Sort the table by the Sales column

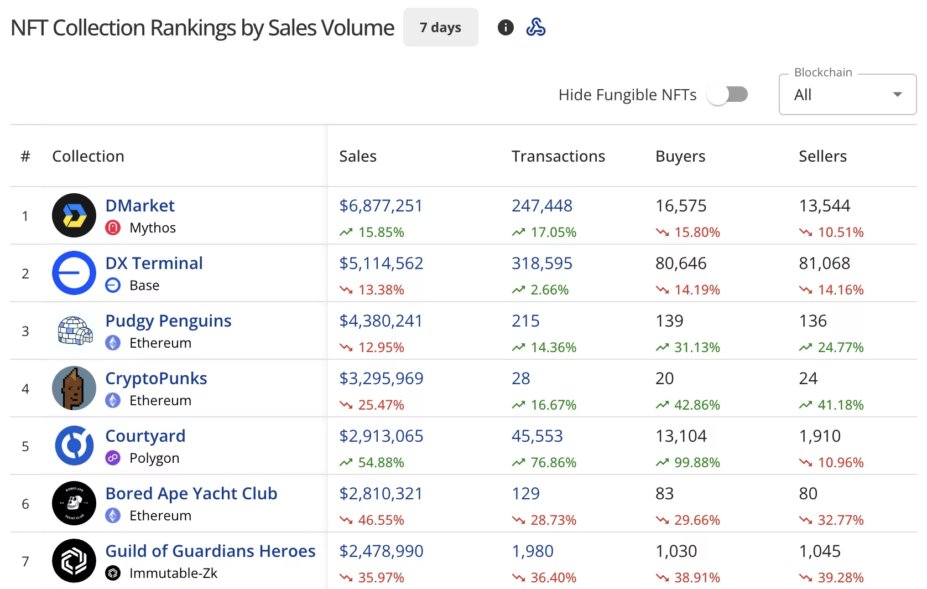coord(357,156)
